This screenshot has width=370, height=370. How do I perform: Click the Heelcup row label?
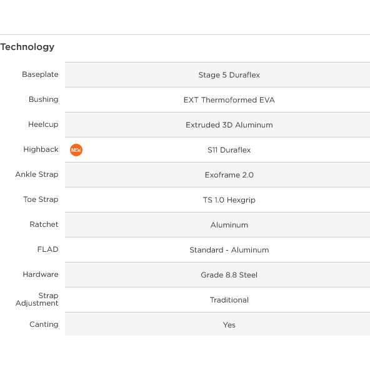click(x=43, y=124)
